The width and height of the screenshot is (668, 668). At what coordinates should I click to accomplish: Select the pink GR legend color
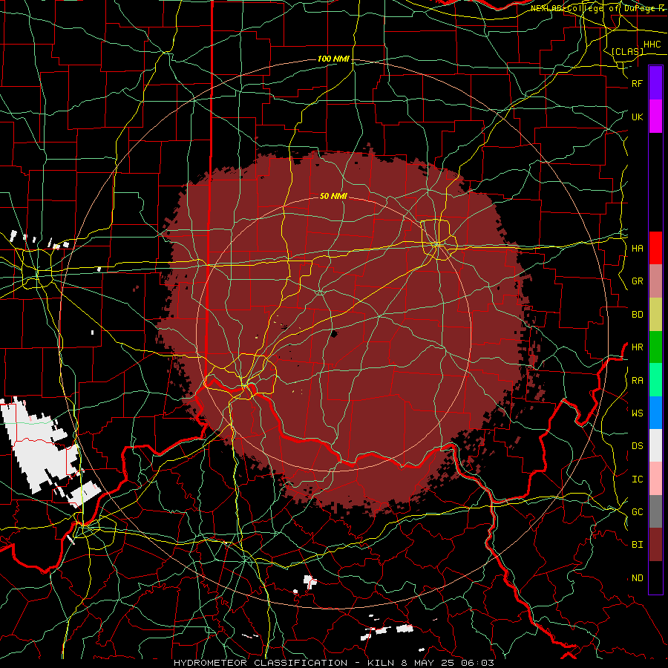coord(655,281)
